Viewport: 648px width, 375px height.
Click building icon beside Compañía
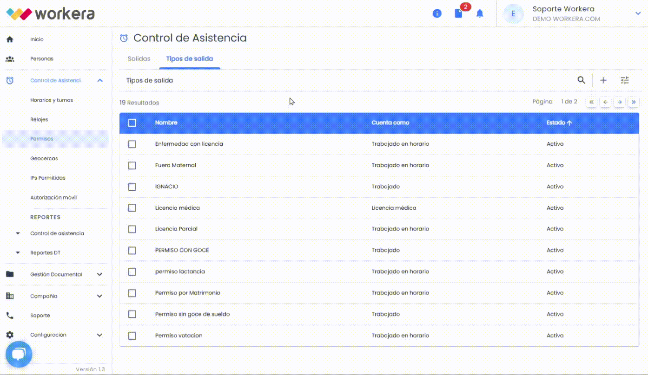click(x=10, y=296)
